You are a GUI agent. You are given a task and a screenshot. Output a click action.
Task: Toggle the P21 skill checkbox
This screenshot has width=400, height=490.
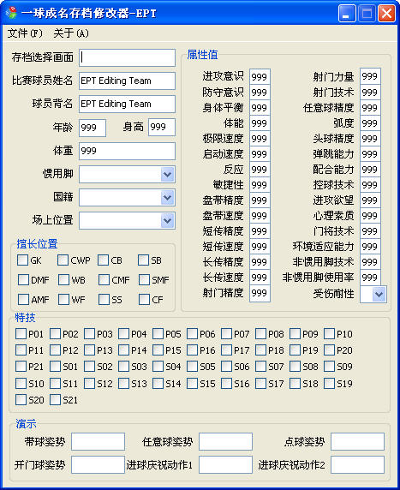[21, 366]
